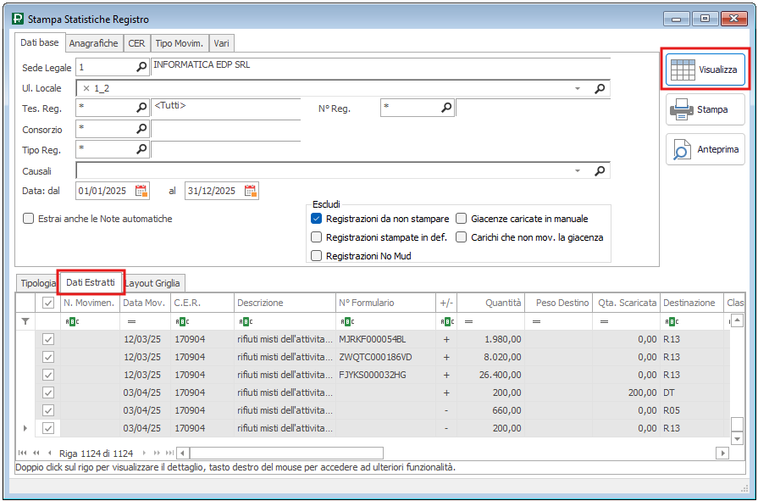Screen dimensions: 758x501
Task: Click the search icon next to Sede Legale
Action: coord(141,67)
